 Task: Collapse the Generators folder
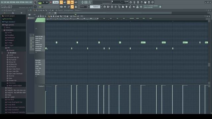click(x=10, y=30)
